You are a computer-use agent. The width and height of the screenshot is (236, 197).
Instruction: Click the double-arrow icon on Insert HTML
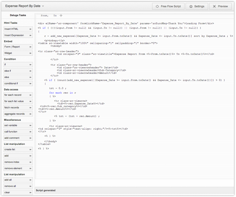point(30,29)
